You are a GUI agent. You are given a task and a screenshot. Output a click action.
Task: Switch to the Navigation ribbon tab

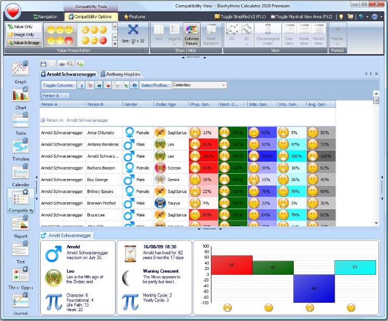click(45, 17)
